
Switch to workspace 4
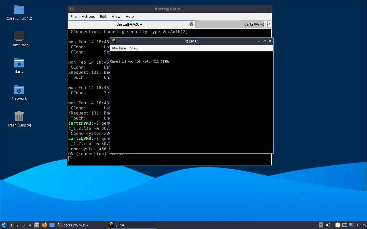click(30, 225)
